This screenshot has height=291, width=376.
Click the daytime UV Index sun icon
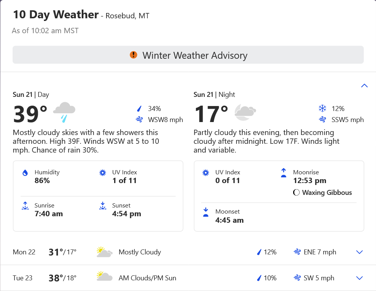(x=102, y=173)
